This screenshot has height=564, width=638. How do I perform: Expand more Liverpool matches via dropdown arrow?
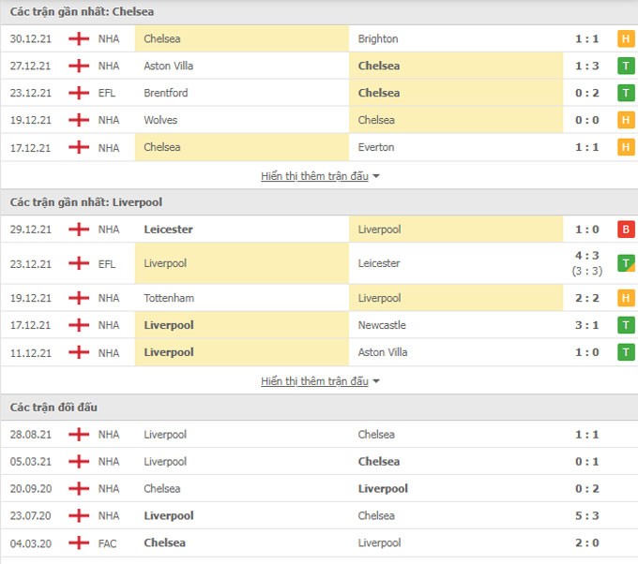coord(376,381)
